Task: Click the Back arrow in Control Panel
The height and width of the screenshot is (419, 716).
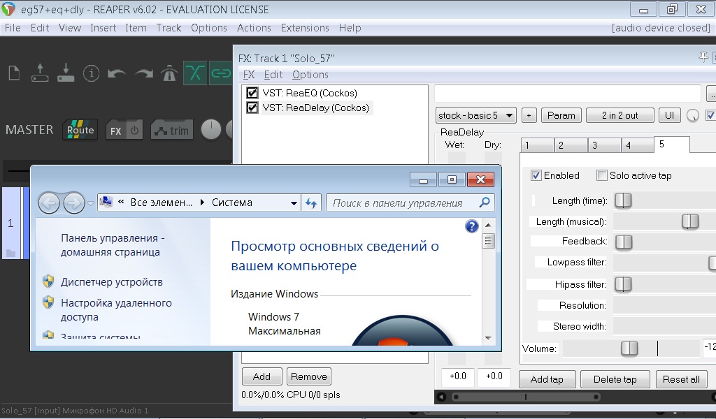Action: (49, 203)
